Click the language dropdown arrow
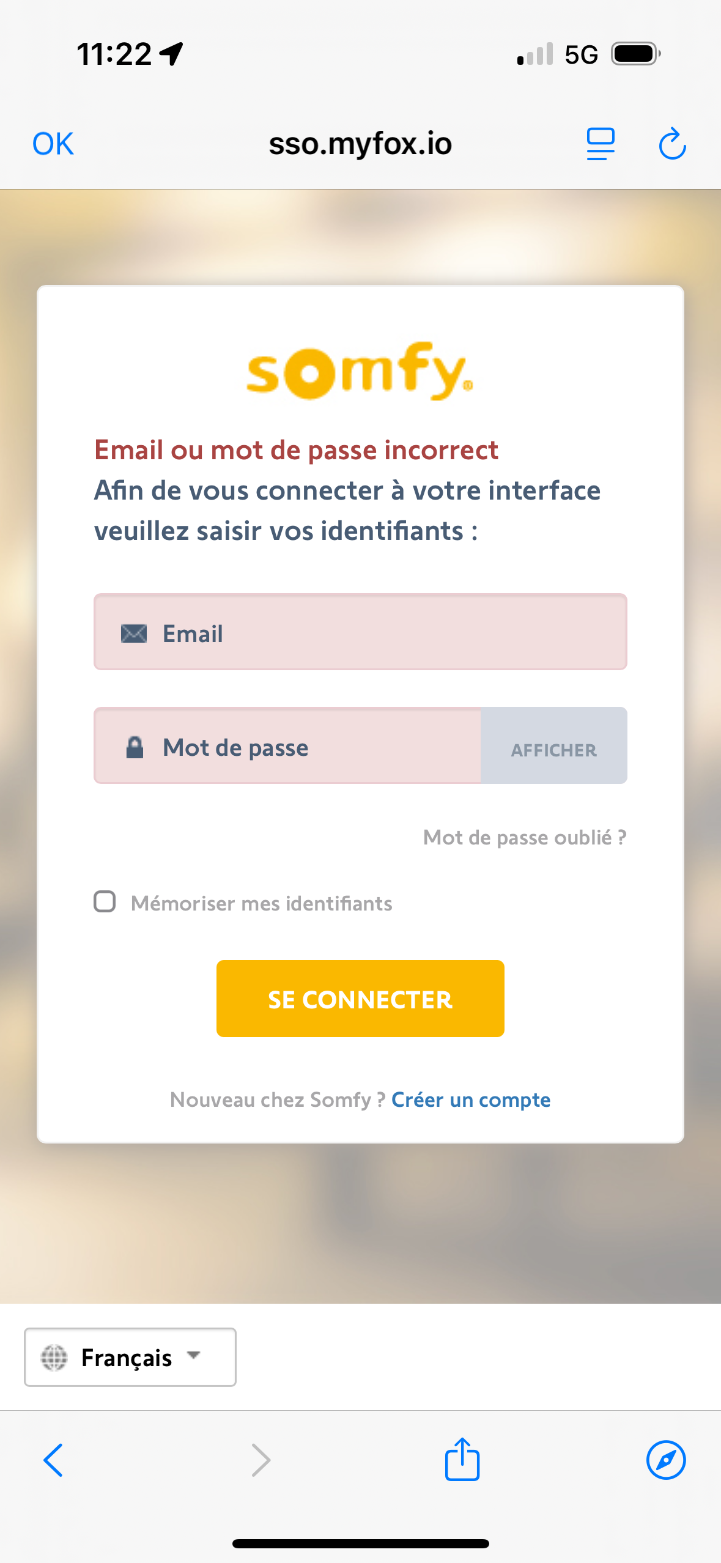This screenshot has width=721, height=1563. [x=194, y=1355]
